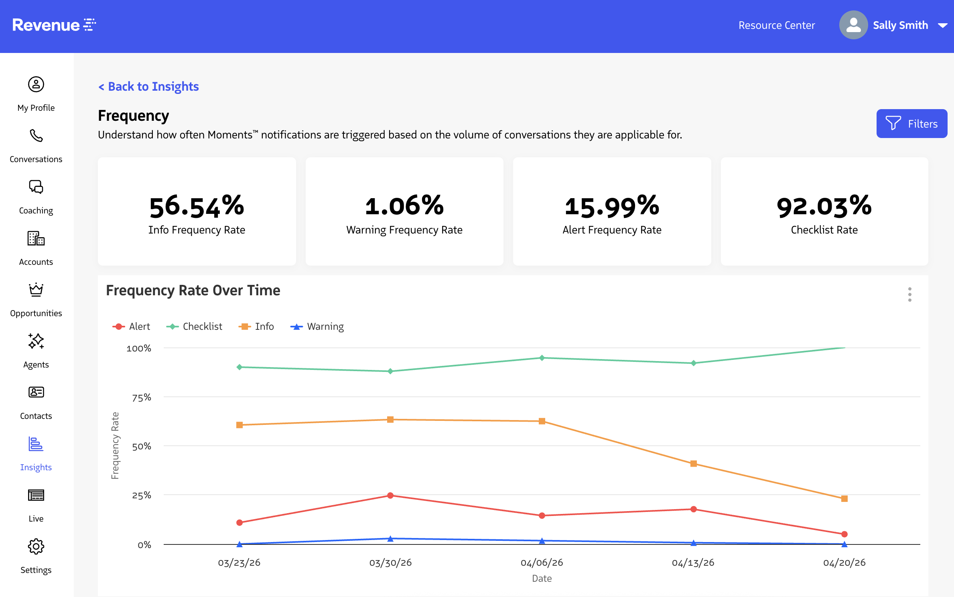This screenshot has height=597, width=954.
Task: Expand the Sally Smith user dropdown arrow
Action: tap(942, 26)
